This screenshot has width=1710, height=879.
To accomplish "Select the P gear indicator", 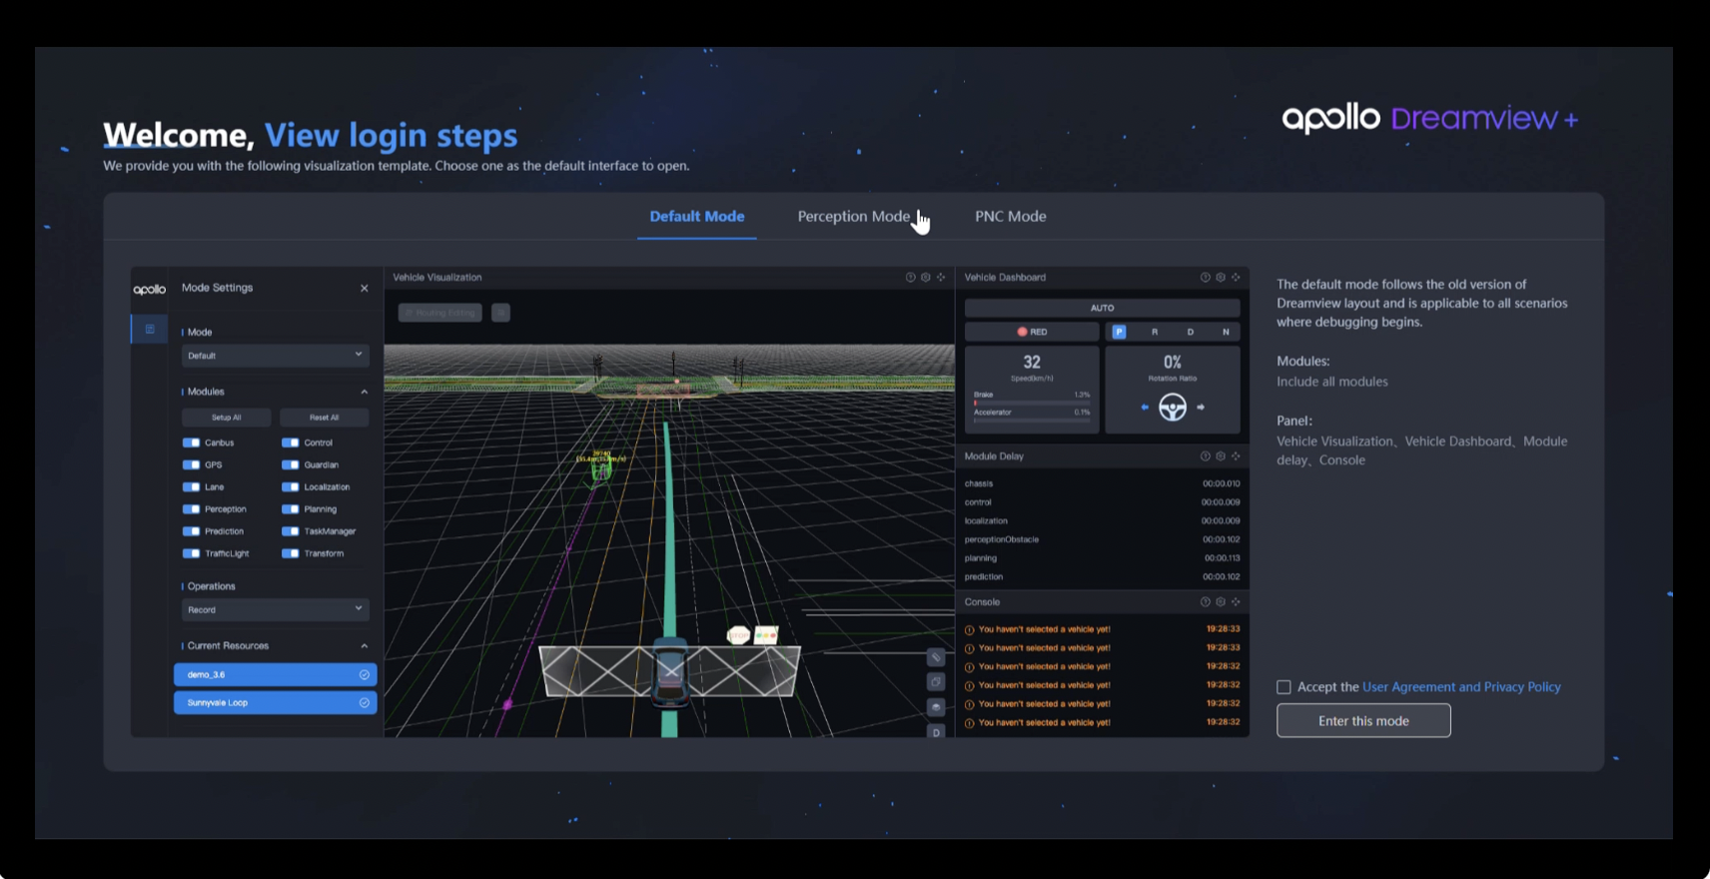I will (1119, 332).
